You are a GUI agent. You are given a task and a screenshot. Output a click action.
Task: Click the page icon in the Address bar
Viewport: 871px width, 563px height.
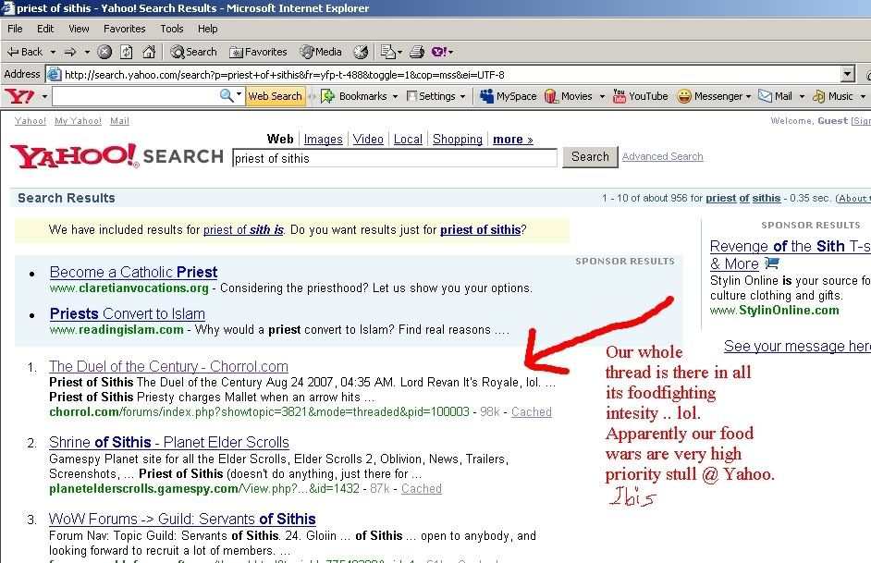point(54,74)
